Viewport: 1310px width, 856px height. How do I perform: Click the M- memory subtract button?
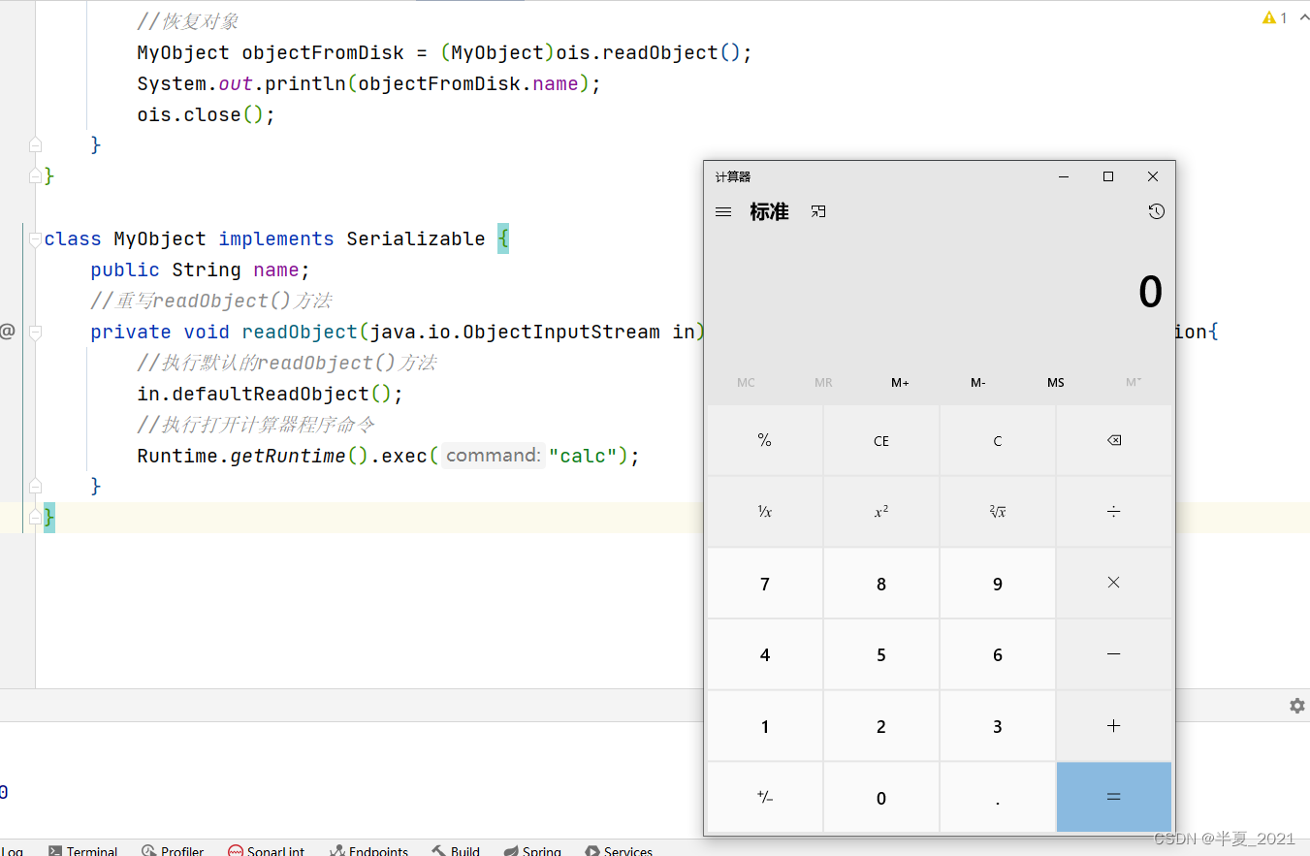(978, 383)
